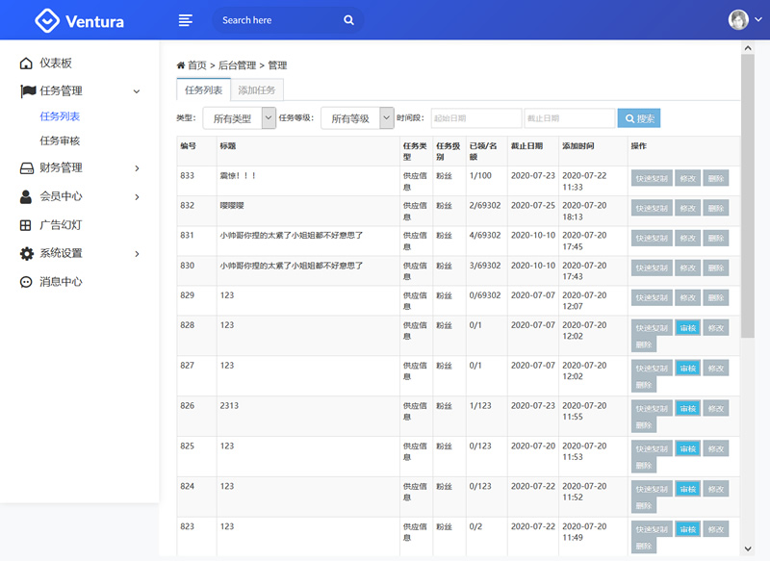The image size is (770, 561).
Task: Click the 财务管理 inbox icon
Action: click(26, 168)
